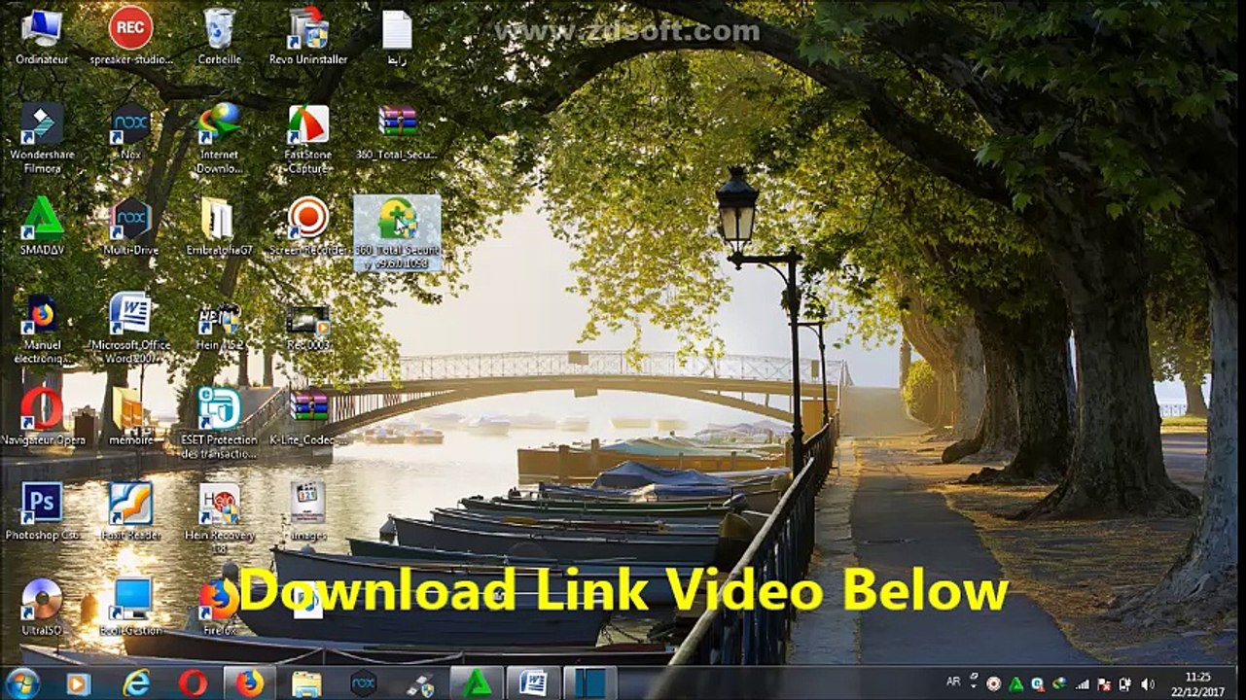Open the SMADAV antivirus shortcut
The height and width of the screenshot is (700, 1246).
pos(42,226)
